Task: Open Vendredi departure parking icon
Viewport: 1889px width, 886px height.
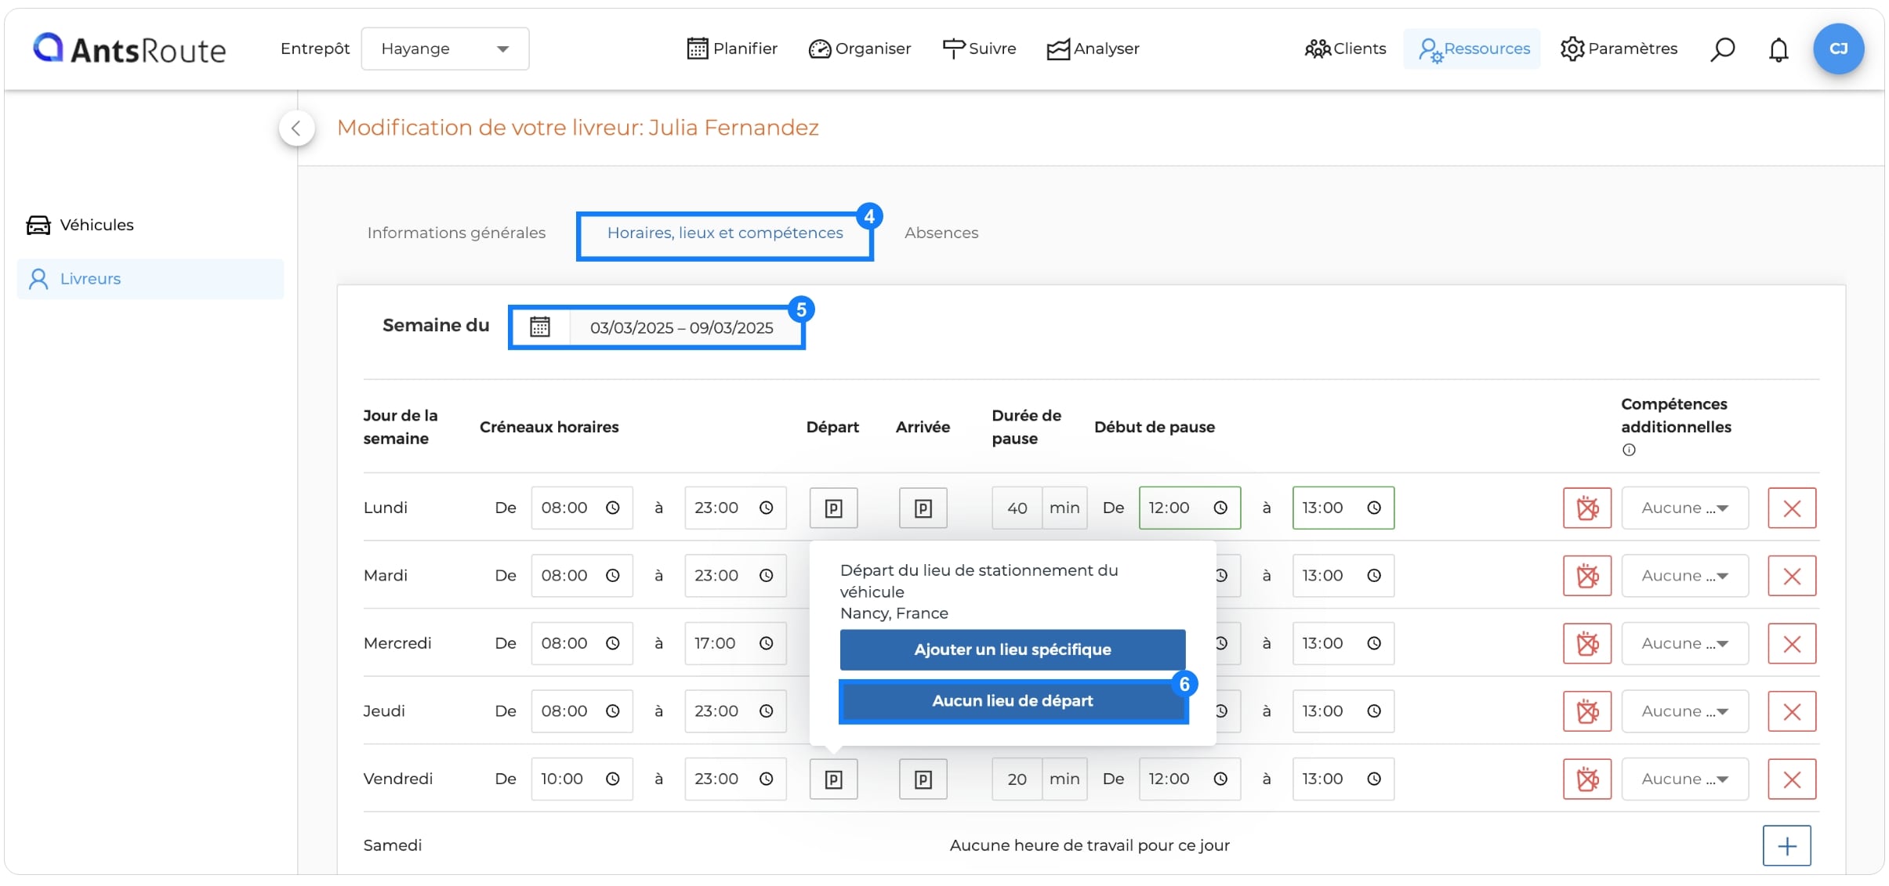Action: point(833,779)
